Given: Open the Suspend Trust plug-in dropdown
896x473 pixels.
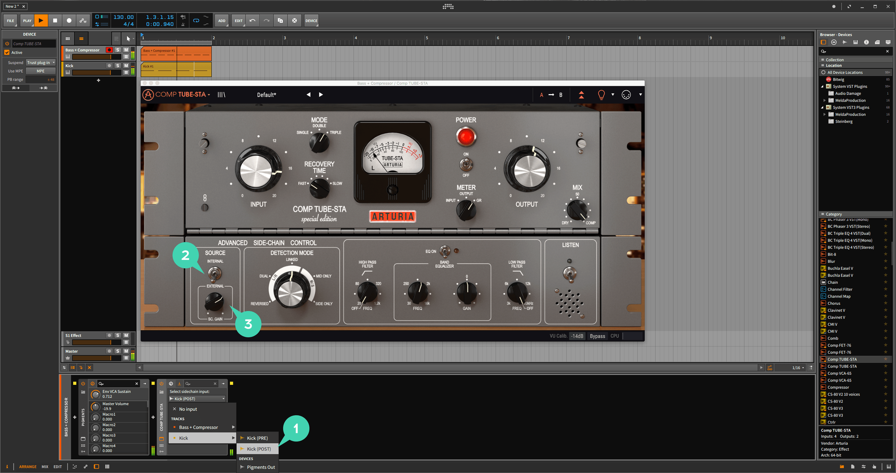Looking at the screenshot, I should [41, 63].
